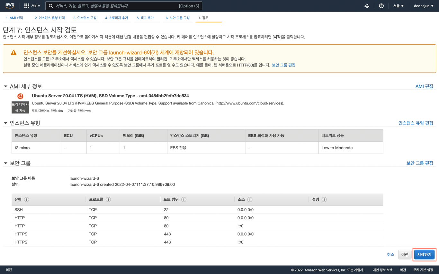
Task: Select step 7. 검토 tab
Action: coord(203,18)
